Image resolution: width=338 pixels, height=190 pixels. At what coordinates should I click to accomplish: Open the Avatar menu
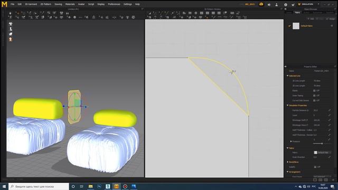click(x=81, y=4)
